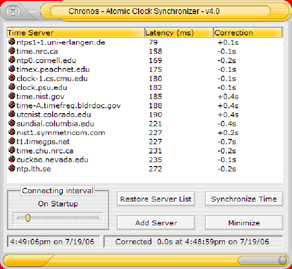Click the server icon beside ntp.lth.se

pyautogui.click(x=12, y=168)
